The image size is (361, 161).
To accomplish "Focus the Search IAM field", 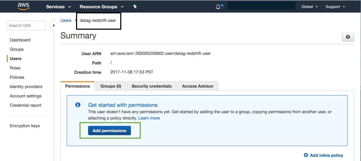I will tap(26, 25).
